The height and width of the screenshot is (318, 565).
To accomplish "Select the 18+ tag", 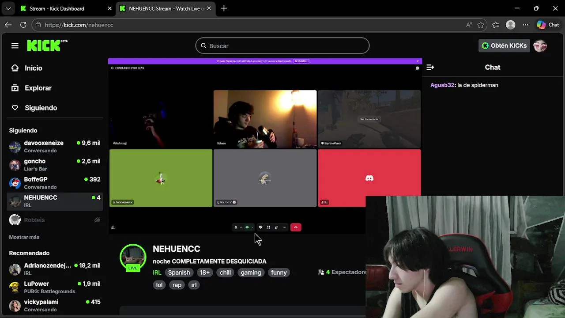I will [x=205, y=273].
